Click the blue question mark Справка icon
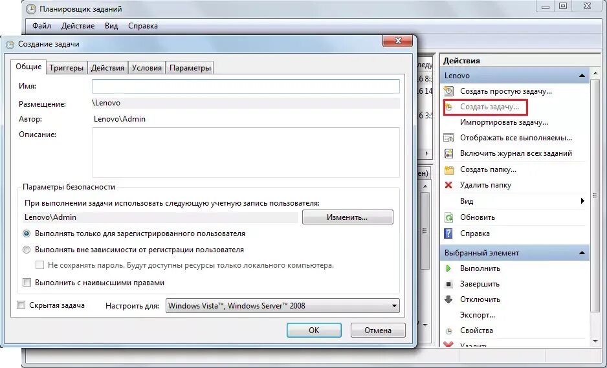607x368 pixels. (x=448, y=233)
